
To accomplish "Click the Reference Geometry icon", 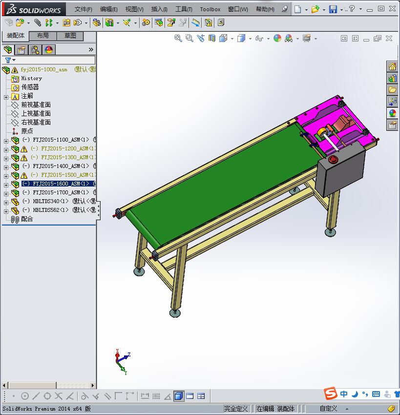I will click(127, 23).
